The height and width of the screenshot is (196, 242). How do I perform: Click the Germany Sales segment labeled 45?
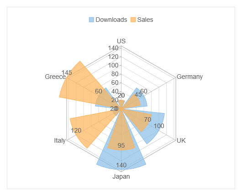134,101
